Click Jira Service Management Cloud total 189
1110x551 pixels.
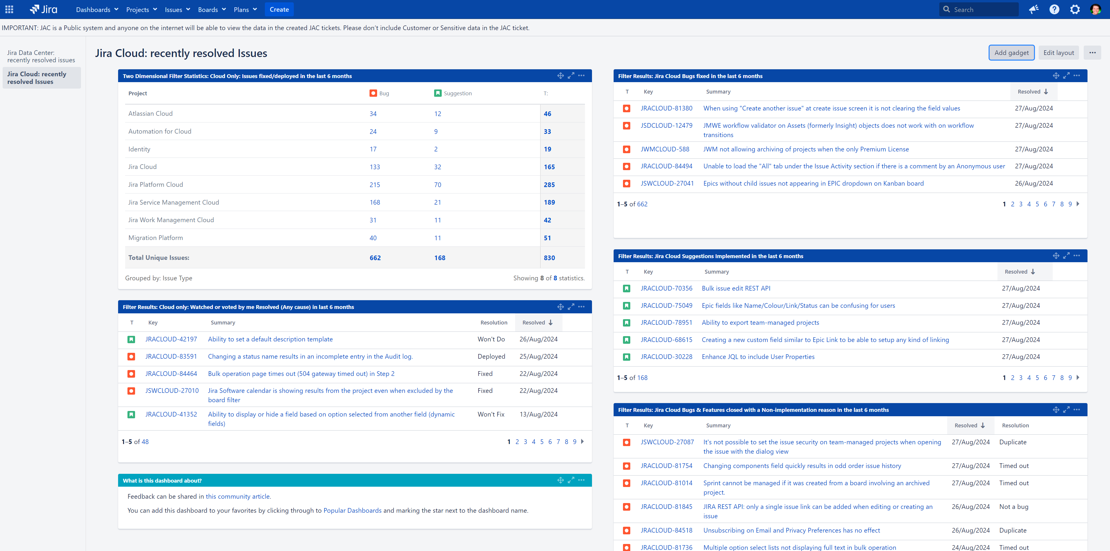pos(549,203)
